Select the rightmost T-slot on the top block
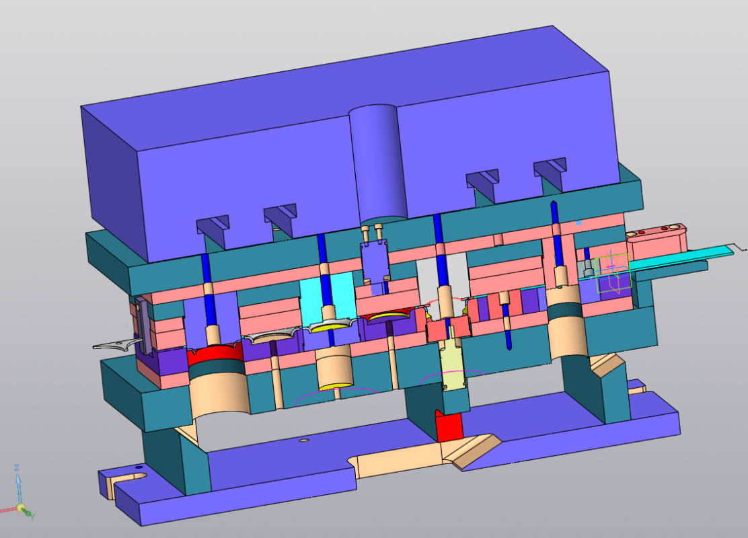The width and height of the screenshot is (748, 538). tap(550, 169)
